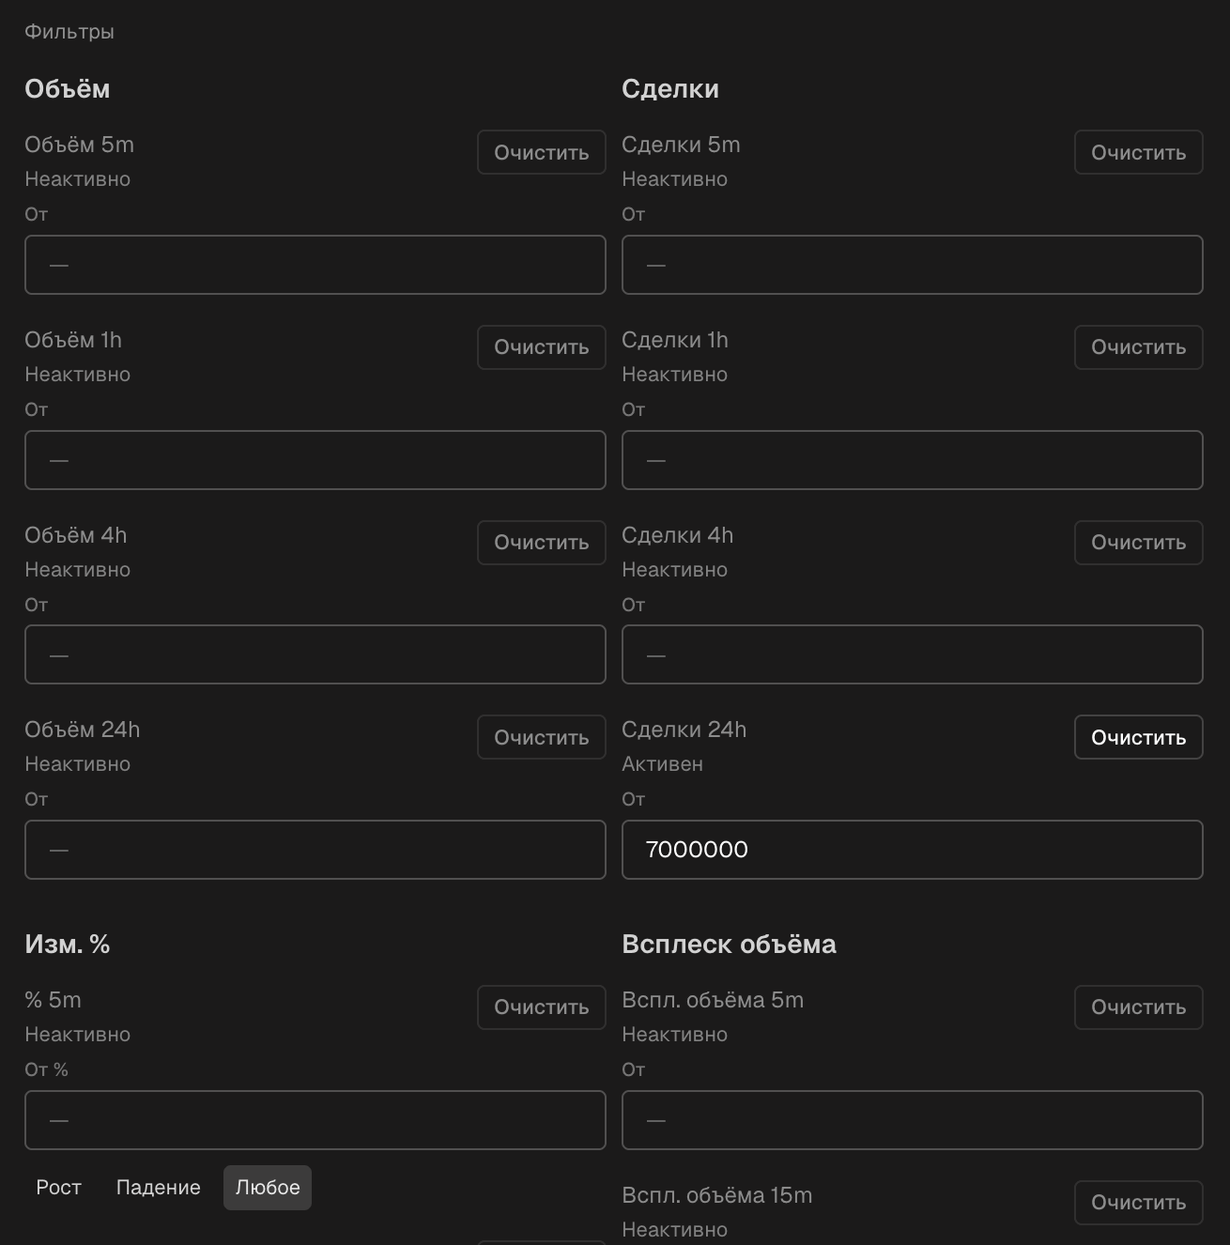Click the Vспл. объёма 15m label
Screen dimensions: 1230x1245
coord(717,1195)
